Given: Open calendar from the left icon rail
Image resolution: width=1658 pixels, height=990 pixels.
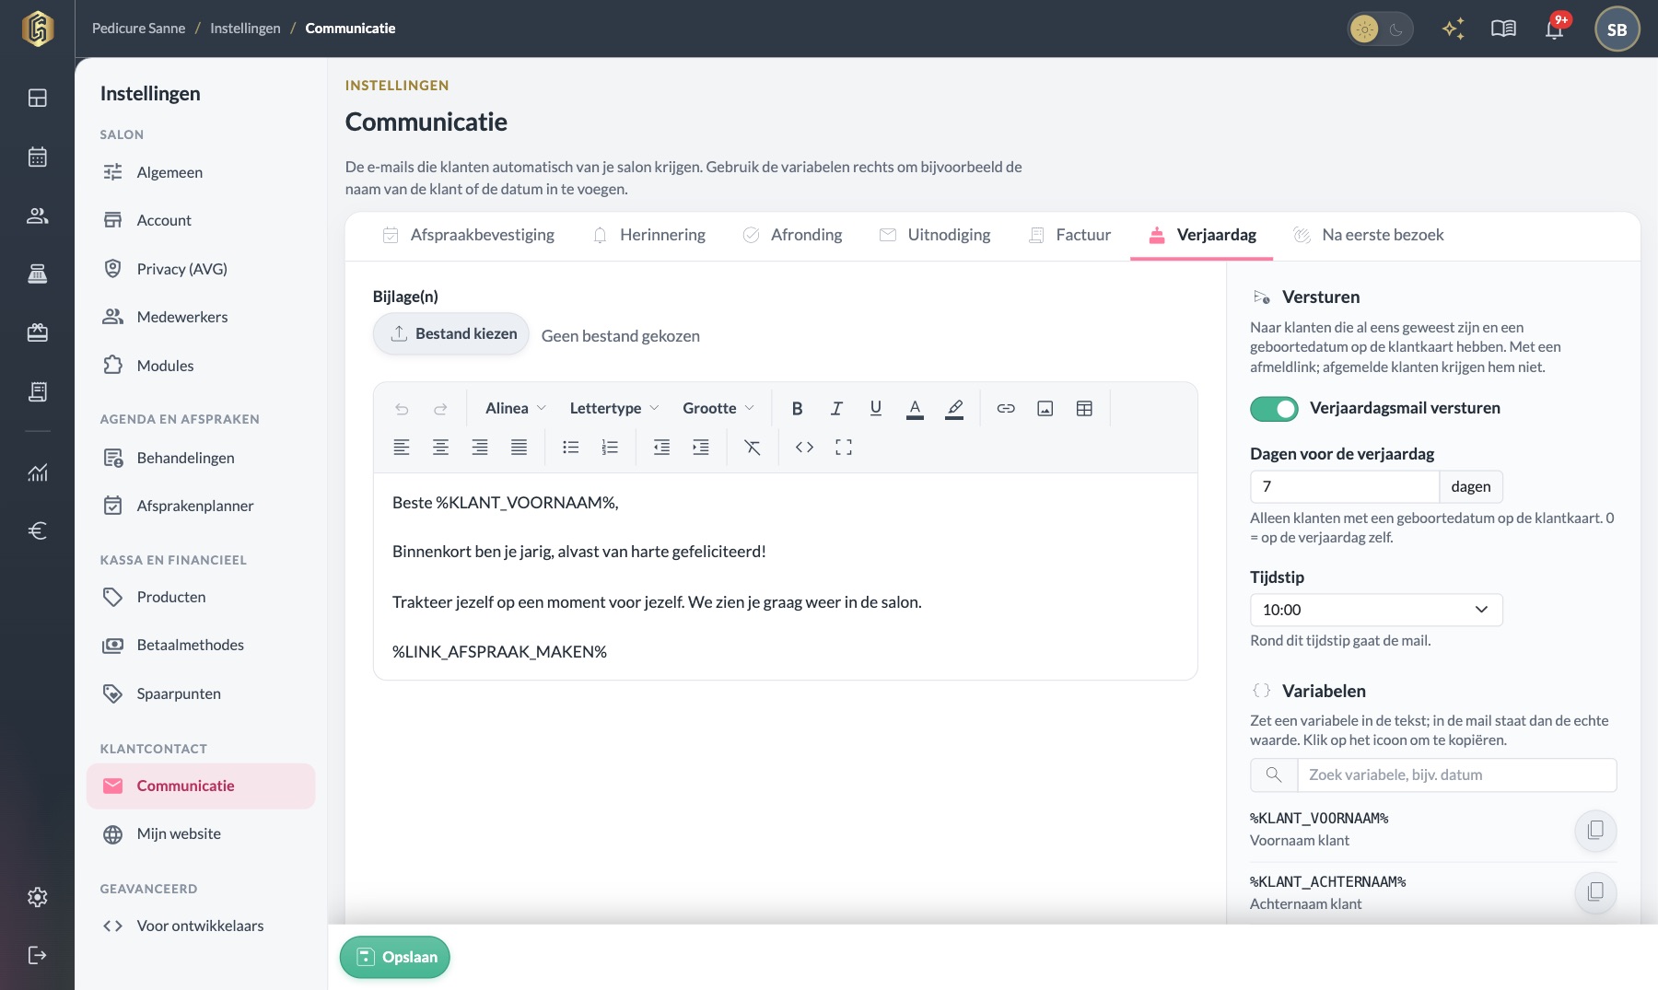Looking at the screenshot, I should (38, 157).
